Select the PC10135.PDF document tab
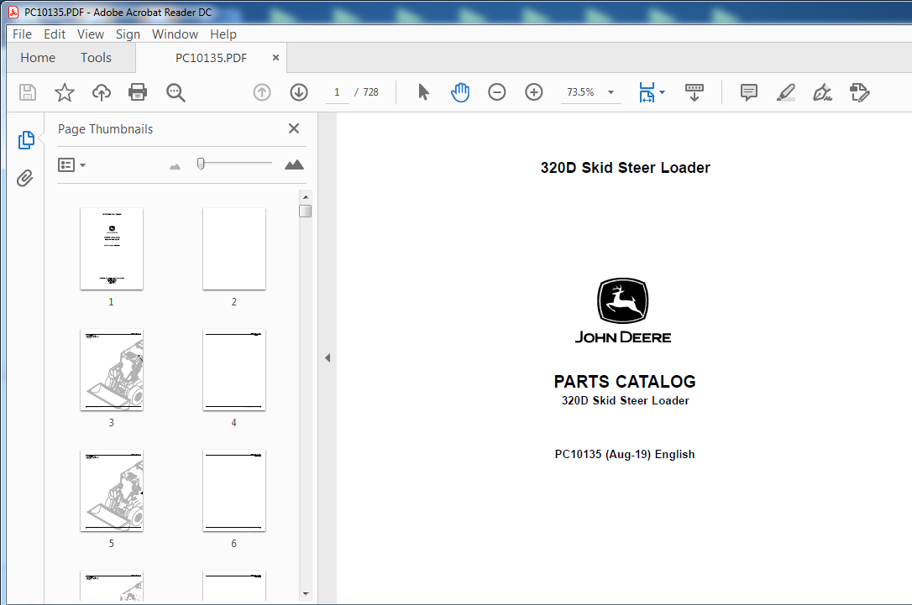The height and width of the screenshot is (605, 912). (211, 58)
